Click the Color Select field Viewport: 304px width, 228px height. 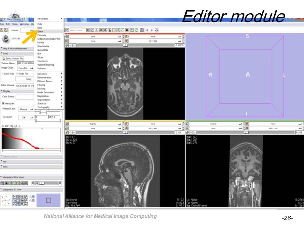click(25, 97)
